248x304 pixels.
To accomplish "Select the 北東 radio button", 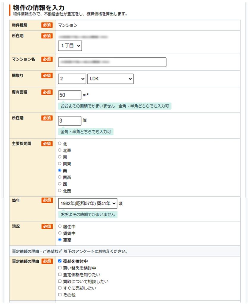I will pos(60,150).
